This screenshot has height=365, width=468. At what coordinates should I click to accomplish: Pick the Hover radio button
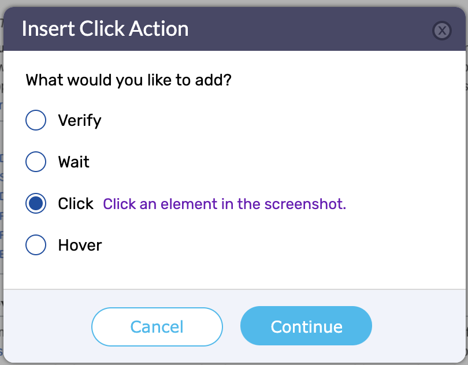click(36, 245)
